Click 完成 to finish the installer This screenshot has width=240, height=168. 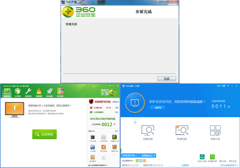(x=167, y=79)
